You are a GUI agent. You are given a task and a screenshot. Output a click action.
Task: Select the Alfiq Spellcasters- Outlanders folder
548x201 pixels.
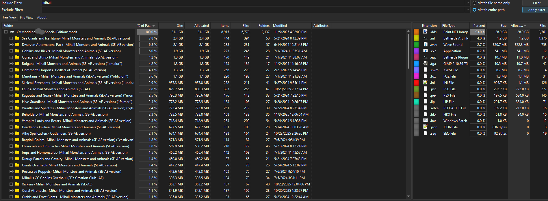point(56,133)
